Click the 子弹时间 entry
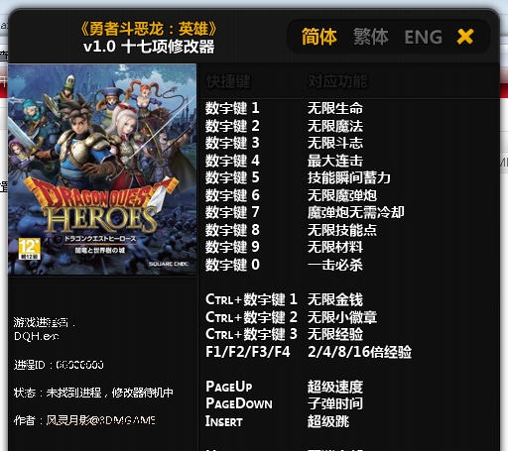This screenshot has height=451, width=508. coord(335,403)
